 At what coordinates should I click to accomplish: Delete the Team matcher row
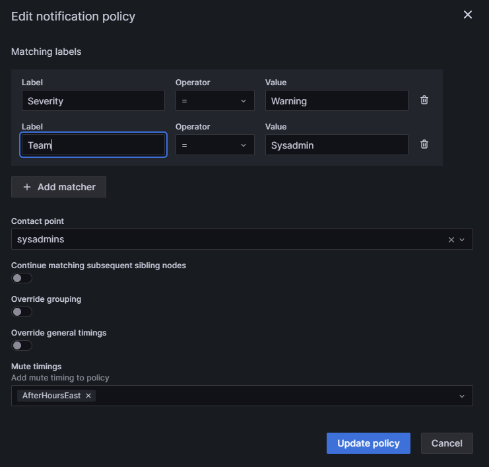[x=424, y=145]
